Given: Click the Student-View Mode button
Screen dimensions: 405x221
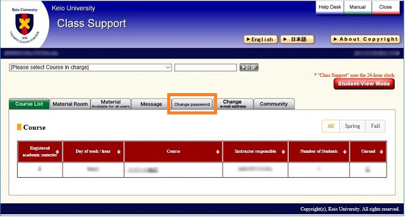Looking at the screenshot, I should coord(364,84).
